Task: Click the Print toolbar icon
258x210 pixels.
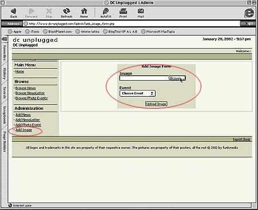Action: pos(123,13)
